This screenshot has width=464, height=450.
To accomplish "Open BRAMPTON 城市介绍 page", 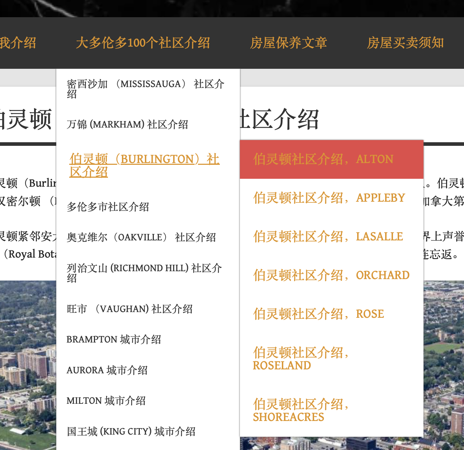I will (x=114, y=340).
